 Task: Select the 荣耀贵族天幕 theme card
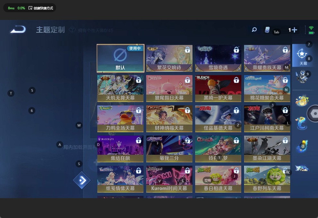[x=267, y=58]
